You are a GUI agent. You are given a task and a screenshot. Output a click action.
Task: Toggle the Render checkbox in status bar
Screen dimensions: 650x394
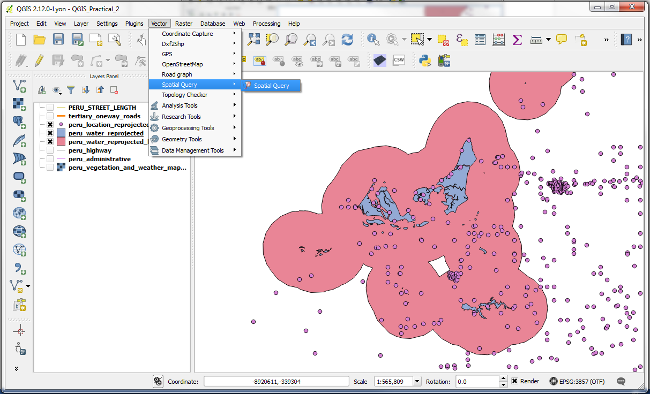[x=514, y=381]
